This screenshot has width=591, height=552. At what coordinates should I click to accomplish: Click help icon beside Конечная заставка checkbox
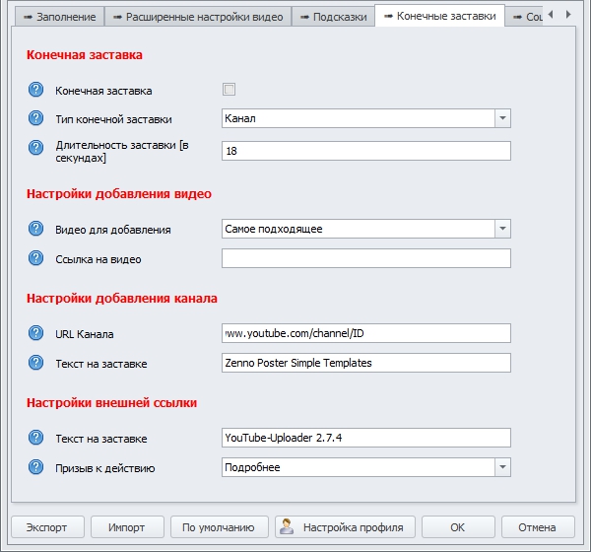[x=36, y=91]
